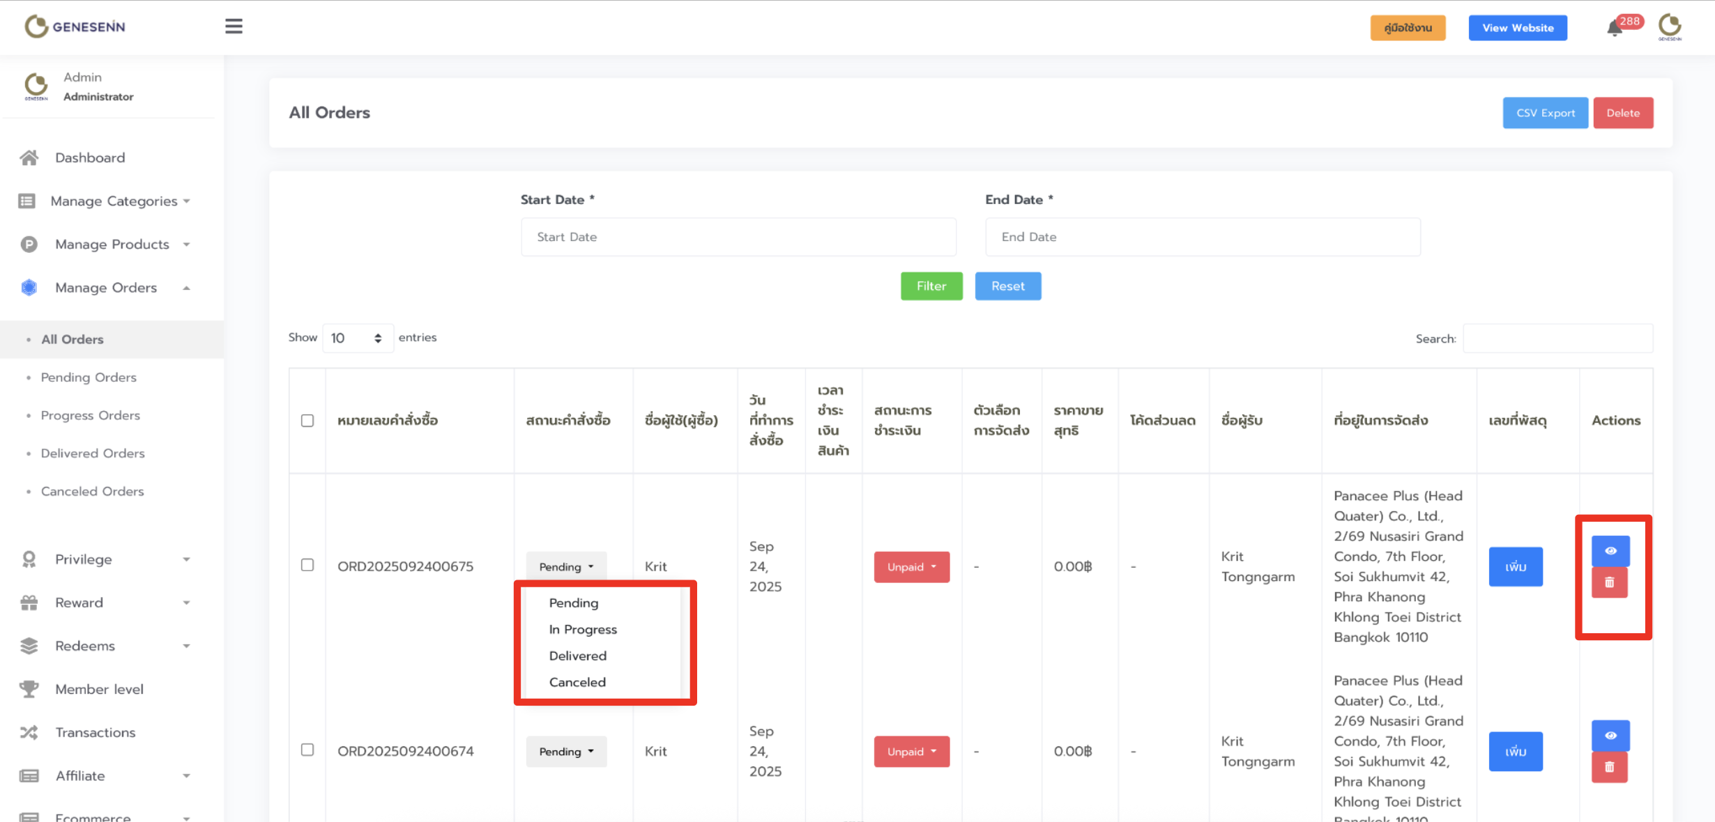The width and height of the screenshot is (1715, 822).
Task: Expand the Manage Products sidebar menu
Action: (x=112, y=245)
